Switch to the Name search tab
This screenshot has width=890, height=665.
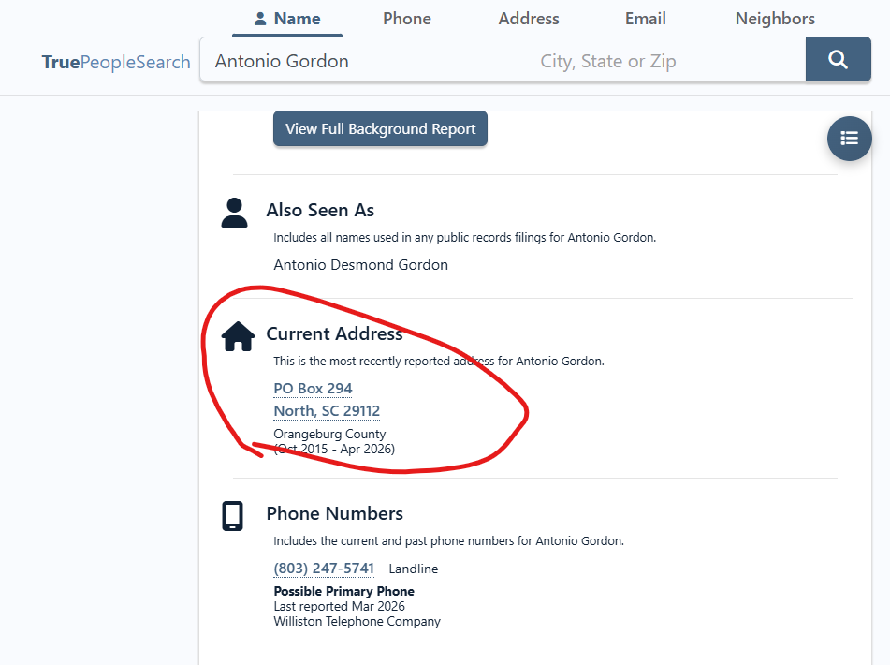click(287, 19)
